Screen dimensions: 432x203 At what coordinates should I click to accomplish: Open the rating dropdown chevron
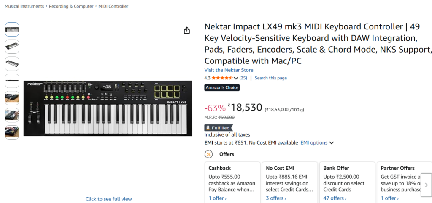[236, 78]
